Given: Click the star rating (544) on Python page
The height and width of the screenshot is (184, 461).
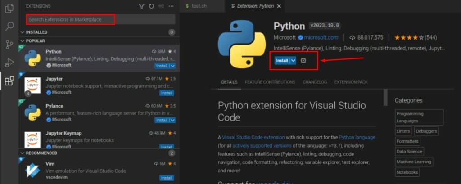Looking at the screenshot, I should 416,38.
